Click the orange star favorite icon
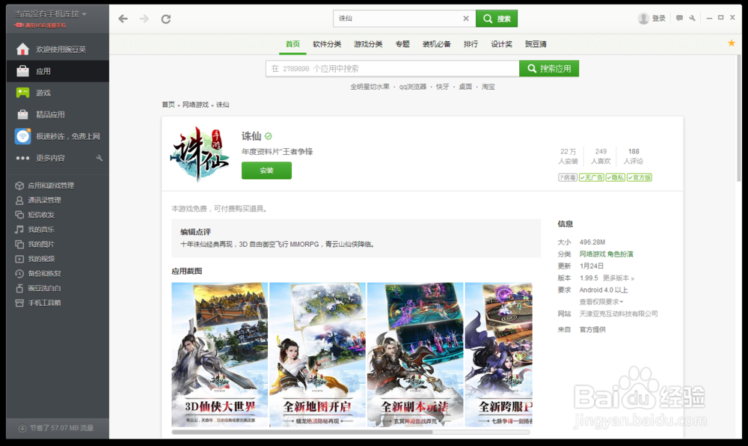 click(732, 43)
